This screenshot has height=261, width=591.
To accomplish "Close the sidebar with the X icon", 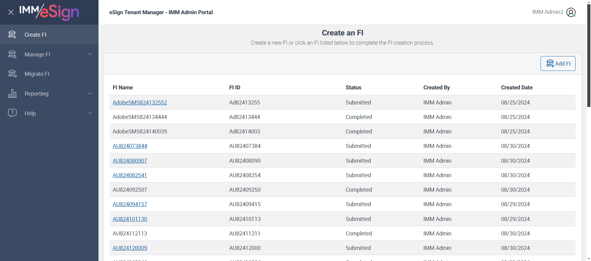I will (x=11, y=12).
